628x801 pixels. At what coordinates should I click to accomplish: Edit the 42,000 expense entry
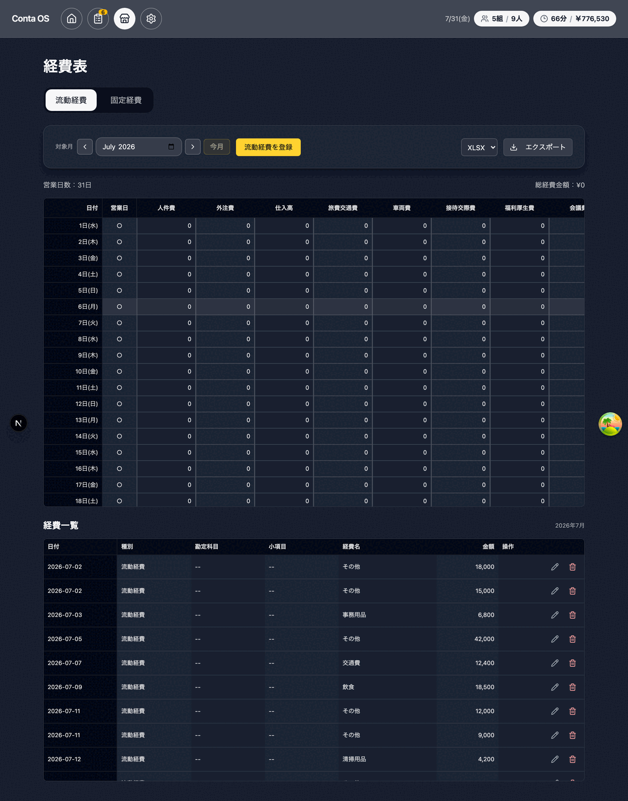(555, 639)
